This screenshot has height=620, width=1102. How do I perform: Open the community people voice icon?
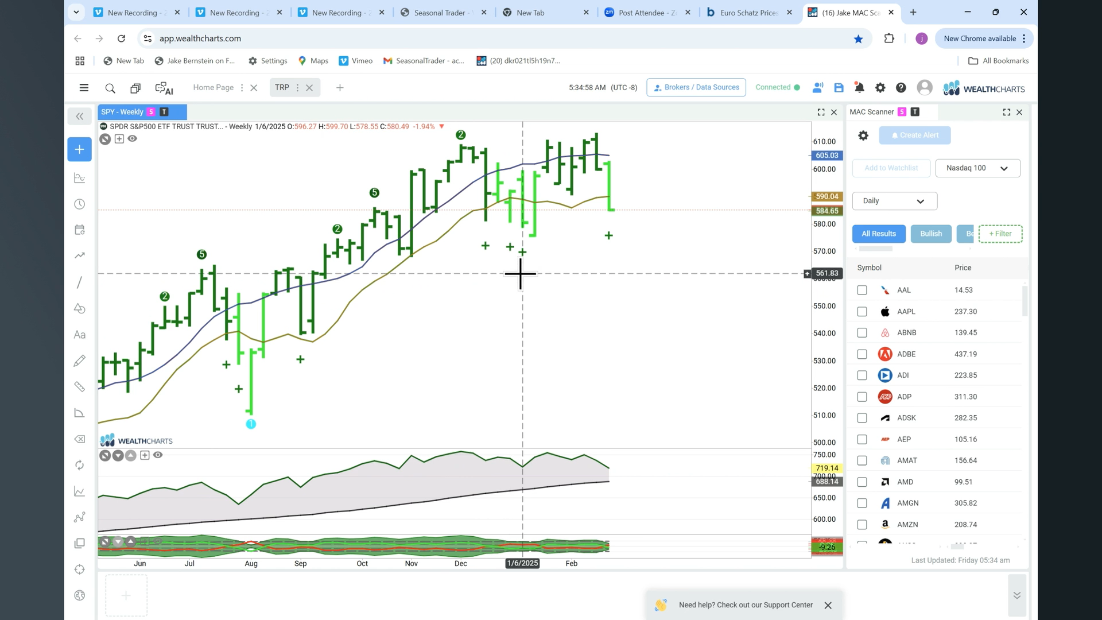(818, 88)
